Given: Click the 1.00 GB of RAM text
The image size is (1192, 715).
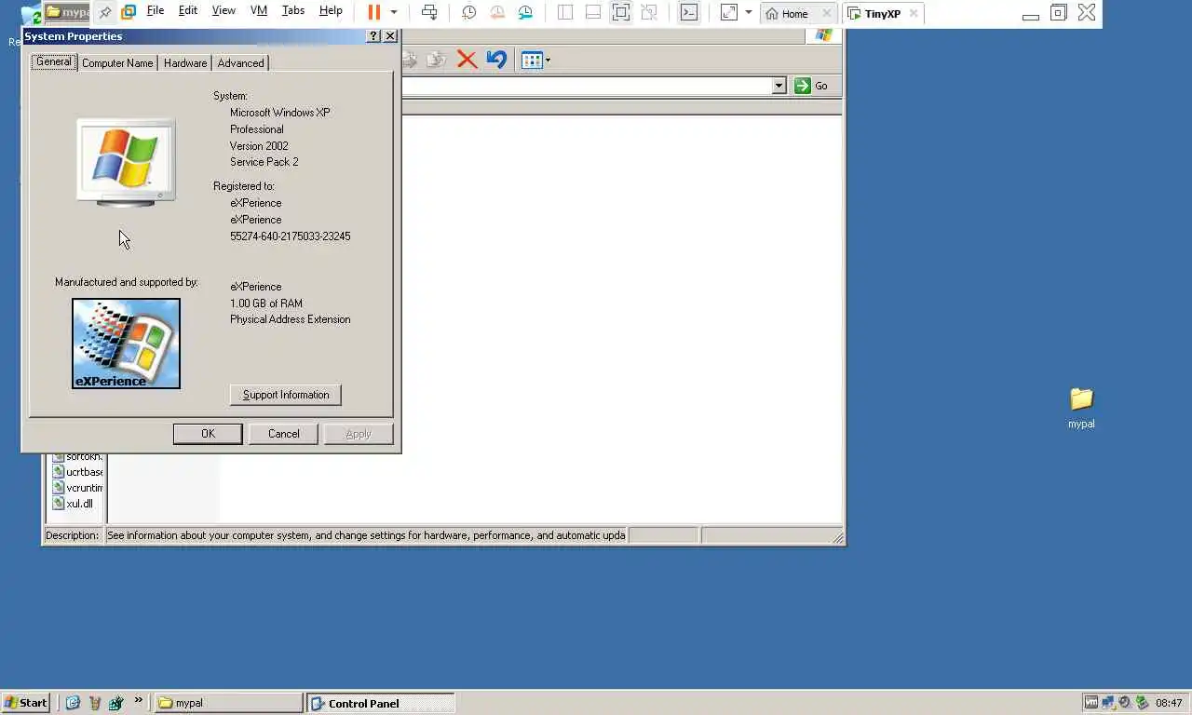Looking at the screenshot, I should tap(266, 304).
